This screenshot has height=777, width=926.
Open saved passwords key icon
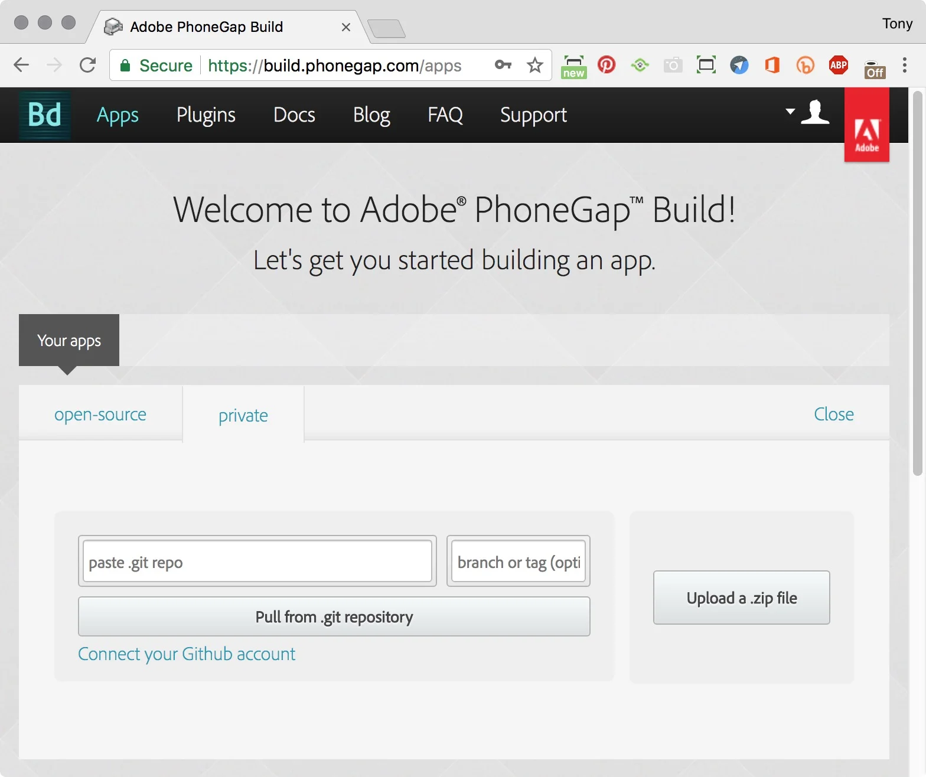[503, 65]
